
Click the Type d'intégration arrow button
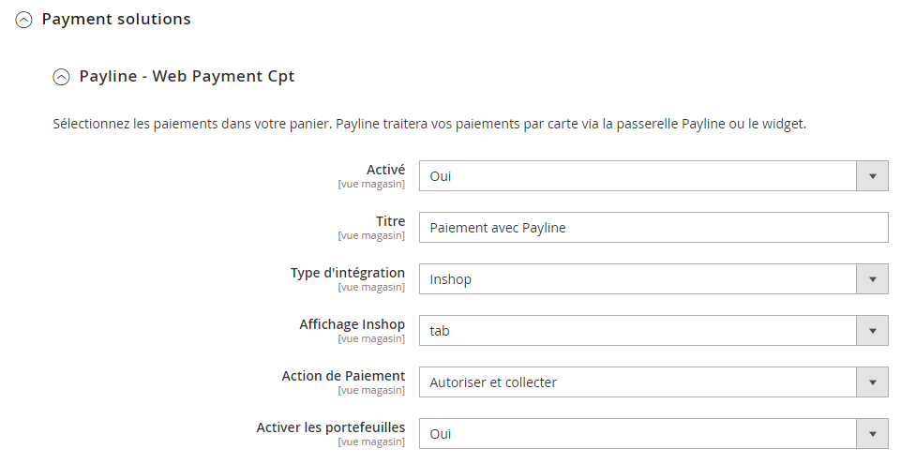click(872, 278)
